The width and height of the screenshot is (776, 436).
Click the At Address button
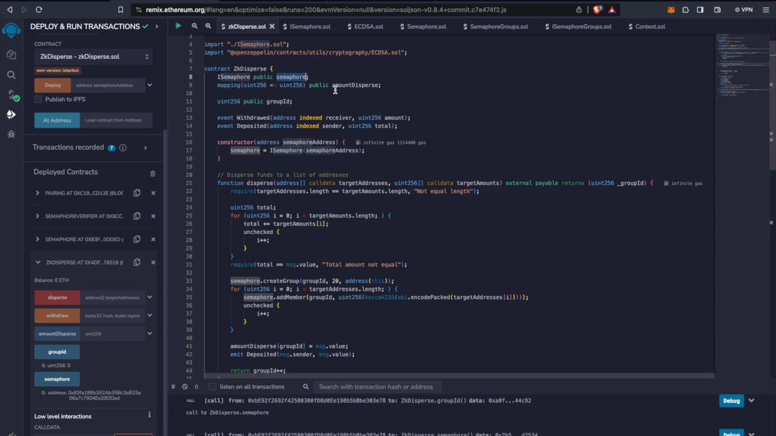(x=57, y=120)
